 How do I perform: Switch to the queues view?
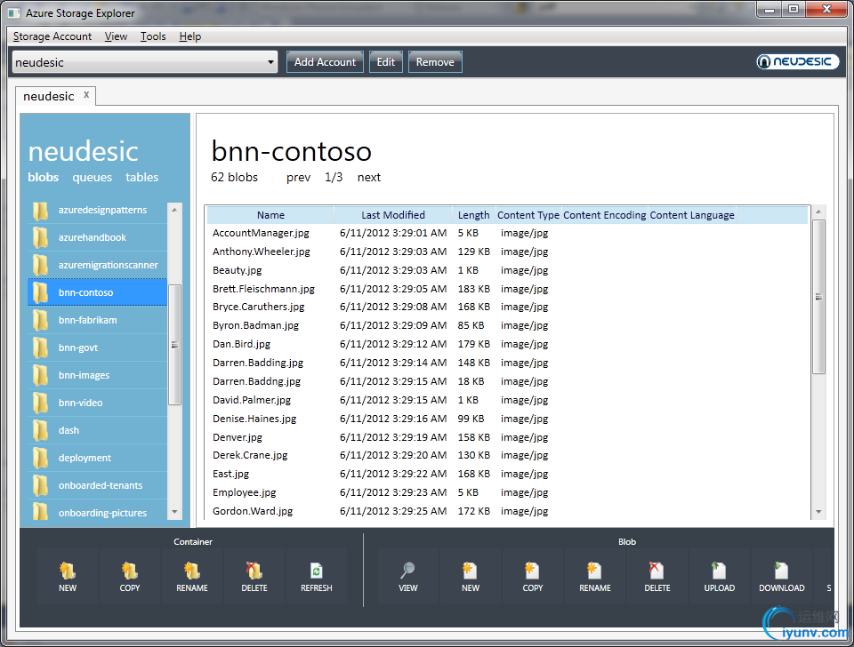pos(93,178)
